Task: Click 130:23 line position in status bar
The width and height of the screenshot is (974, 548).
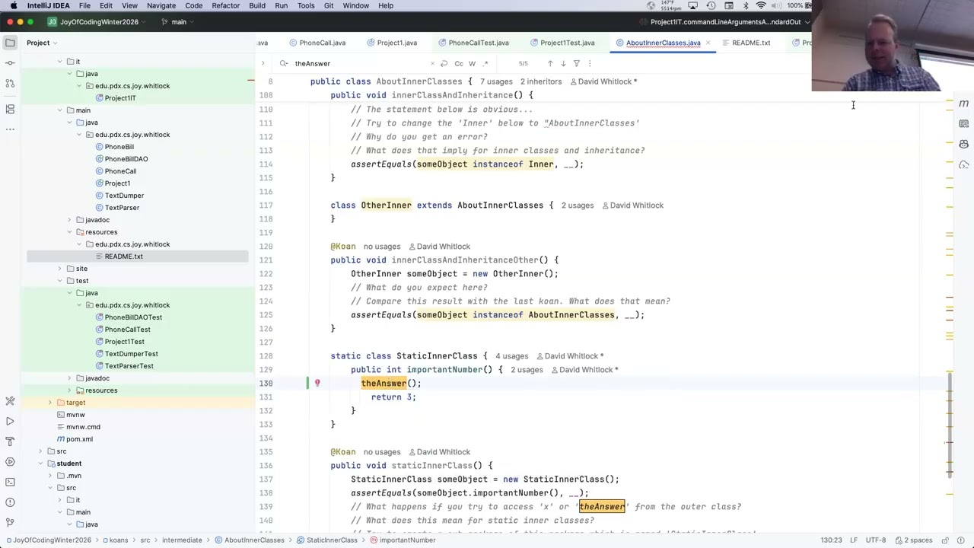Action: pyautogui.click(x=831, y=540)
